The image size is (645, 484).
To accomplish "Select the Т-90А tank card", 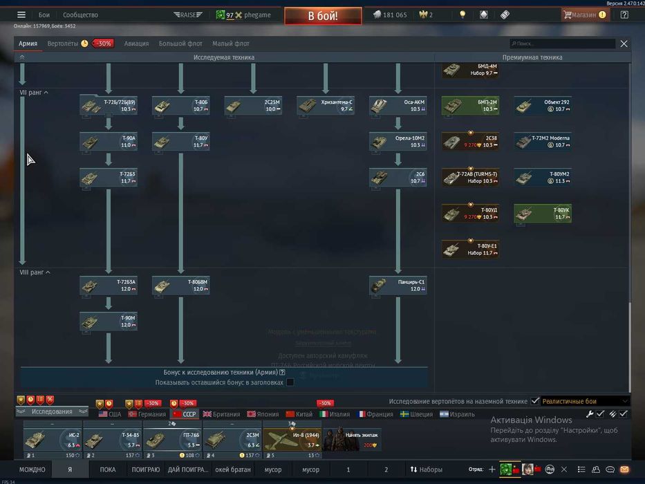I will pyautogui.click(x=109, y=142).
